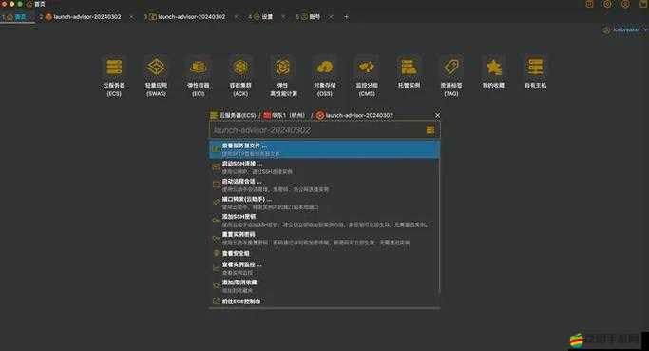This screenshot has width=649, height=351.
Task: Choose the 启动远程会话 entry
Action: tap(325, 185)
